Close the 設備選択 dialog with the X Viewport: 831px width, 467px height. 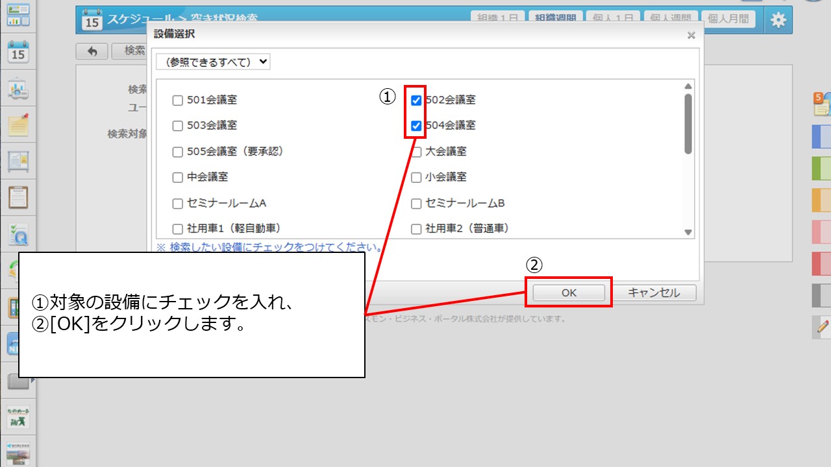point(691,36)
